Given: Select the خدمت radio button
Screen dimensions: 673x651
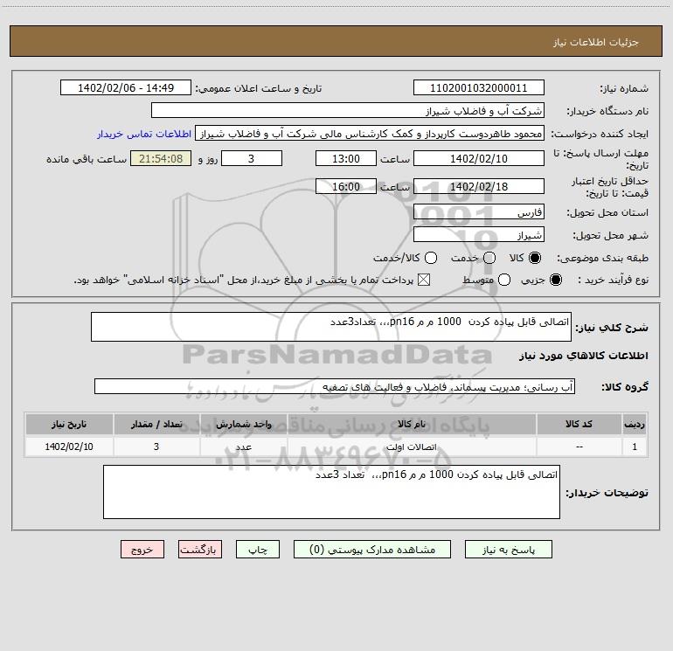Looking at the screenshot, I should (x=489, y=258).
